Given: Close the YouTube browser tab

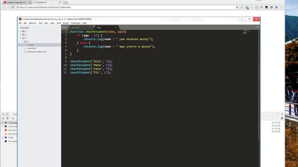Looking at the screenshot, I should pyautogui.click(x=30, y=2).
